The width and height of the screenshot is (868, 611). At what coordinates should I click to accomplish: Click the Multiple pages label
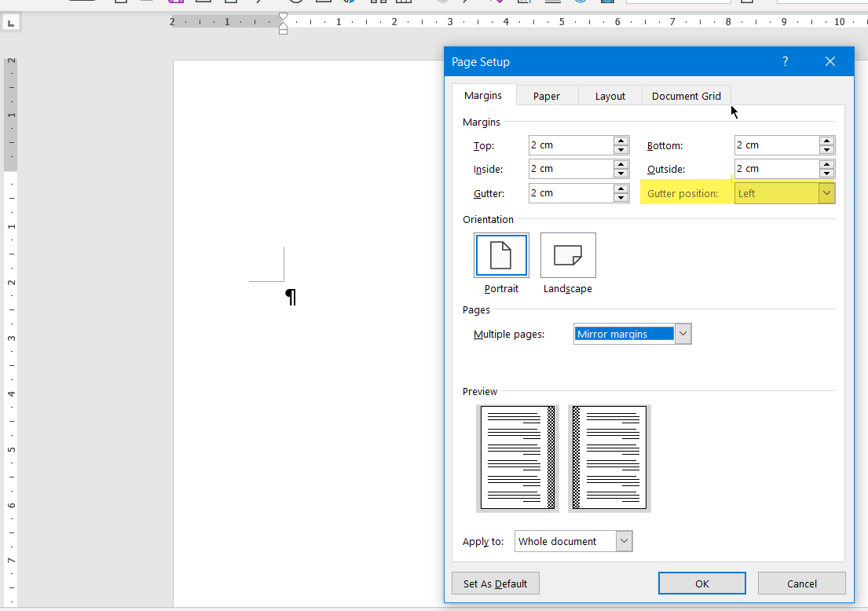(509, 335)
